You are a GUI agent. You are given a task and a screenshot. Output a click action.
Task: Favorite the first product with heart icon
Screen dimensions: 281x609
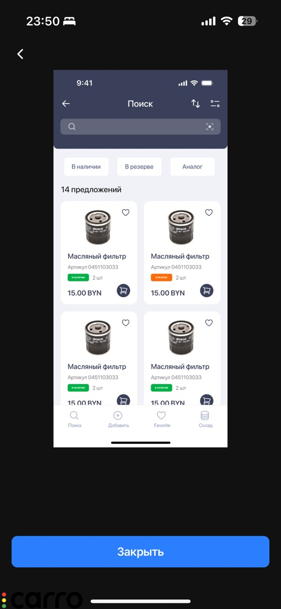125,213
